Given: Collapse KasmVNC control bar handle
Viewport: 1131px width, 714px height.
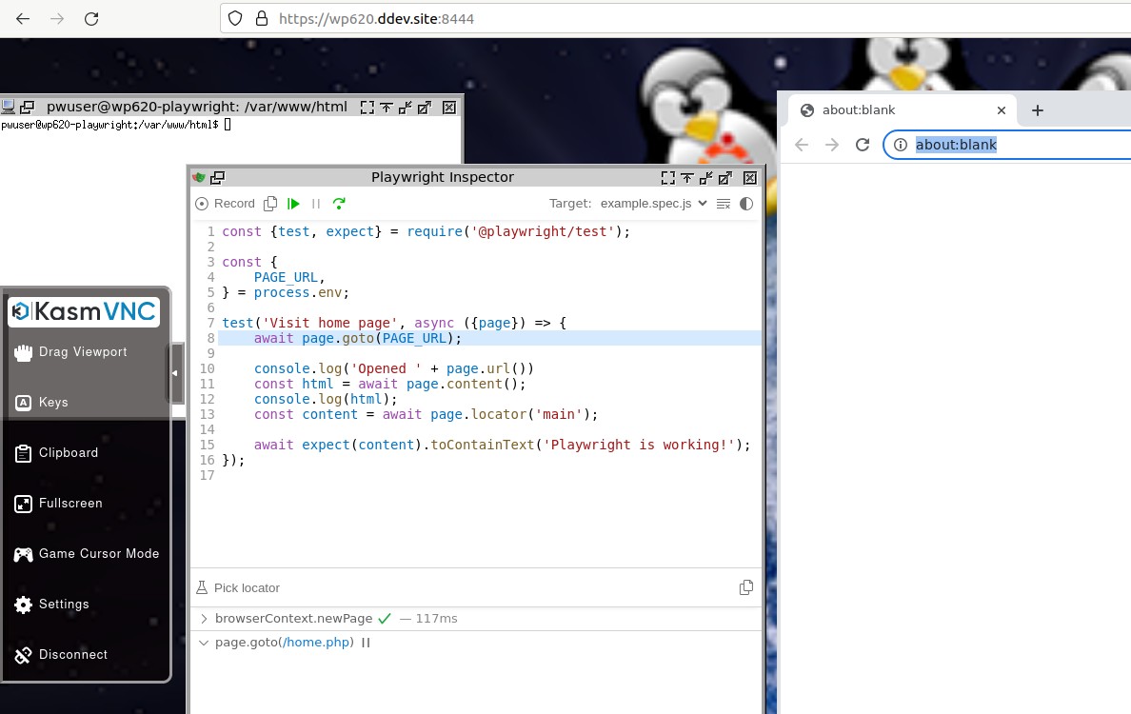Looking at the screenshot, I should [x=176, y=373].
